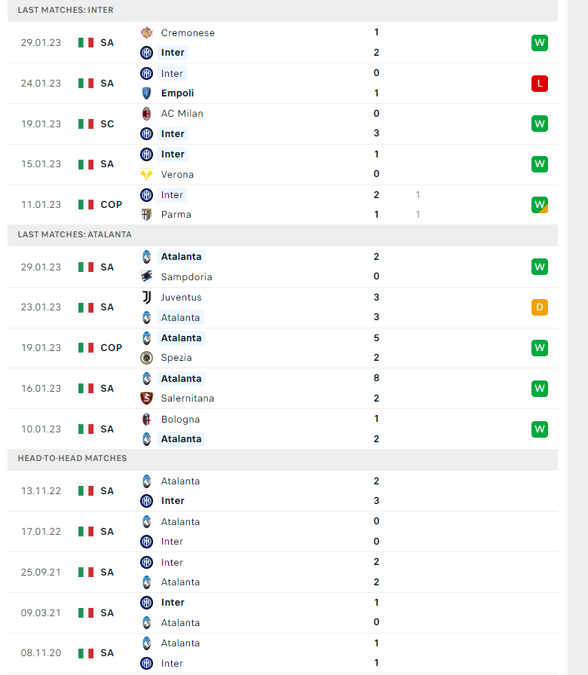Viewport: 588px width, 675px height.
Task: Select the 13.11.22 head-to-head match date
Action: 41,490
